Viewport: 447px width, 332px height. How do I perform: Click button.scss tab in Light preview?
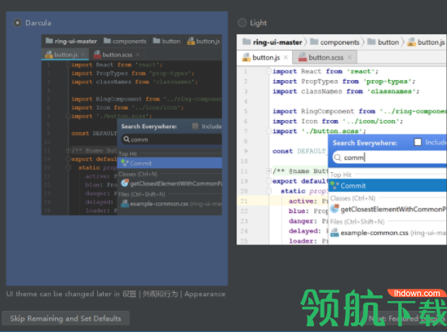click(325, 58)
